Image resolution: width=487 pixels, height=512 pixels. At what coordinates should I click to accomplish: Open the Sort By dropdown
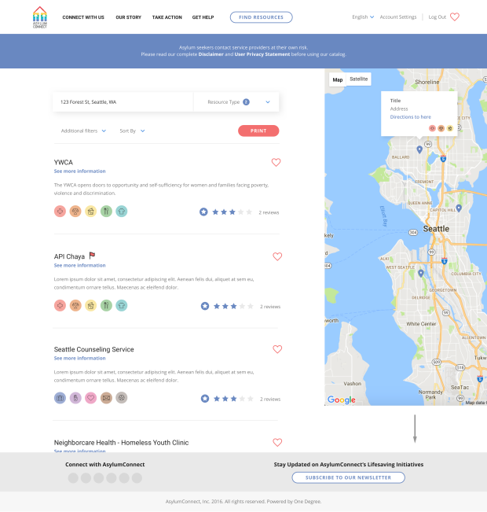coord(132,131)
